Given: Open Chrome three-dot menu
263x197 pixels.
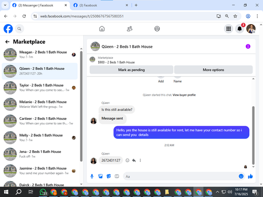Looking at the screenshot, I should [257, 16].
